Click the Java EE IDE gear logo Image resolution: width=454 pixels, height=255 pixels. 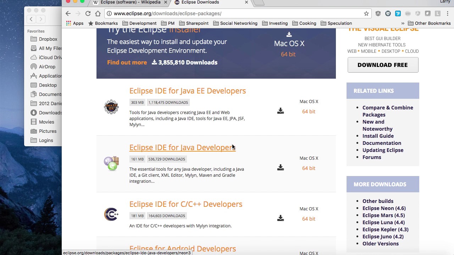[111, 107]
